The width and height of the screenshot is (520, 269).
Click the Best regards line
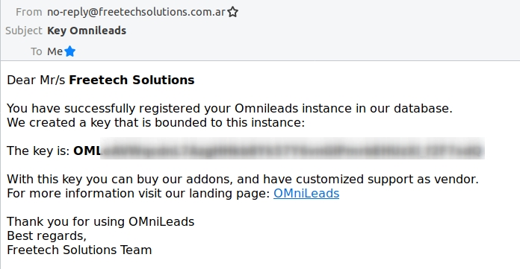click(46, 236)
